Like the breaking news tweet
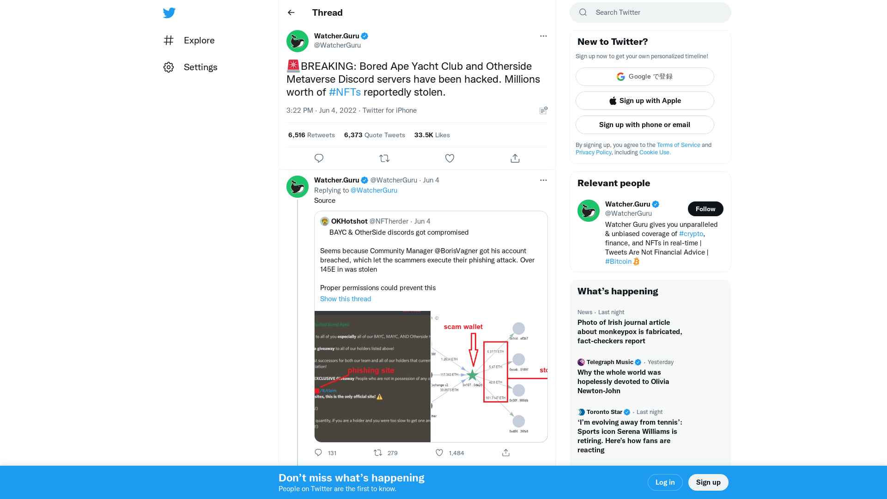 click(450, 158)
